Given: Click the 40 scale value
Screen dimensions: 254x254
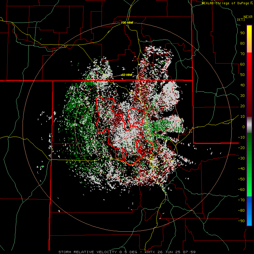Looking at the screenshot, I should [242, 85].
